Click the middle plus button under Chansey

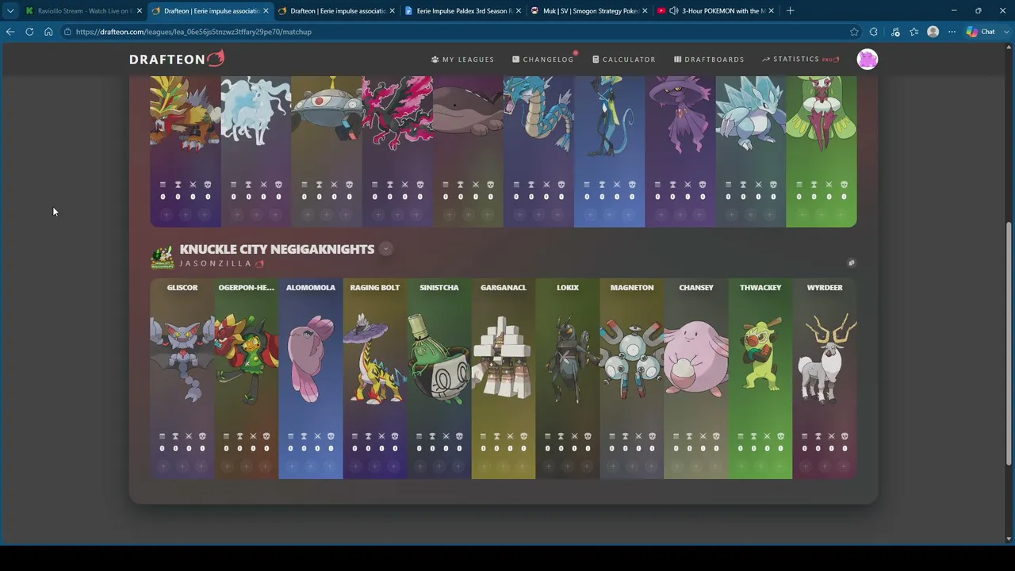(x=696, y=466)
